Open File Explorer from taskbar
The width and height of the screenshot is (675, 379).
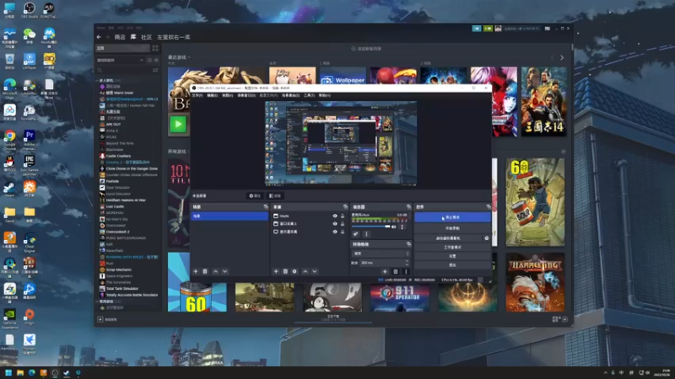pyautogui.click(x=19, y=372)
